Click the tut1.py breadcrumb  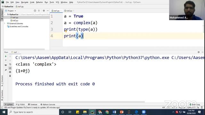click(x=20, y=6)
